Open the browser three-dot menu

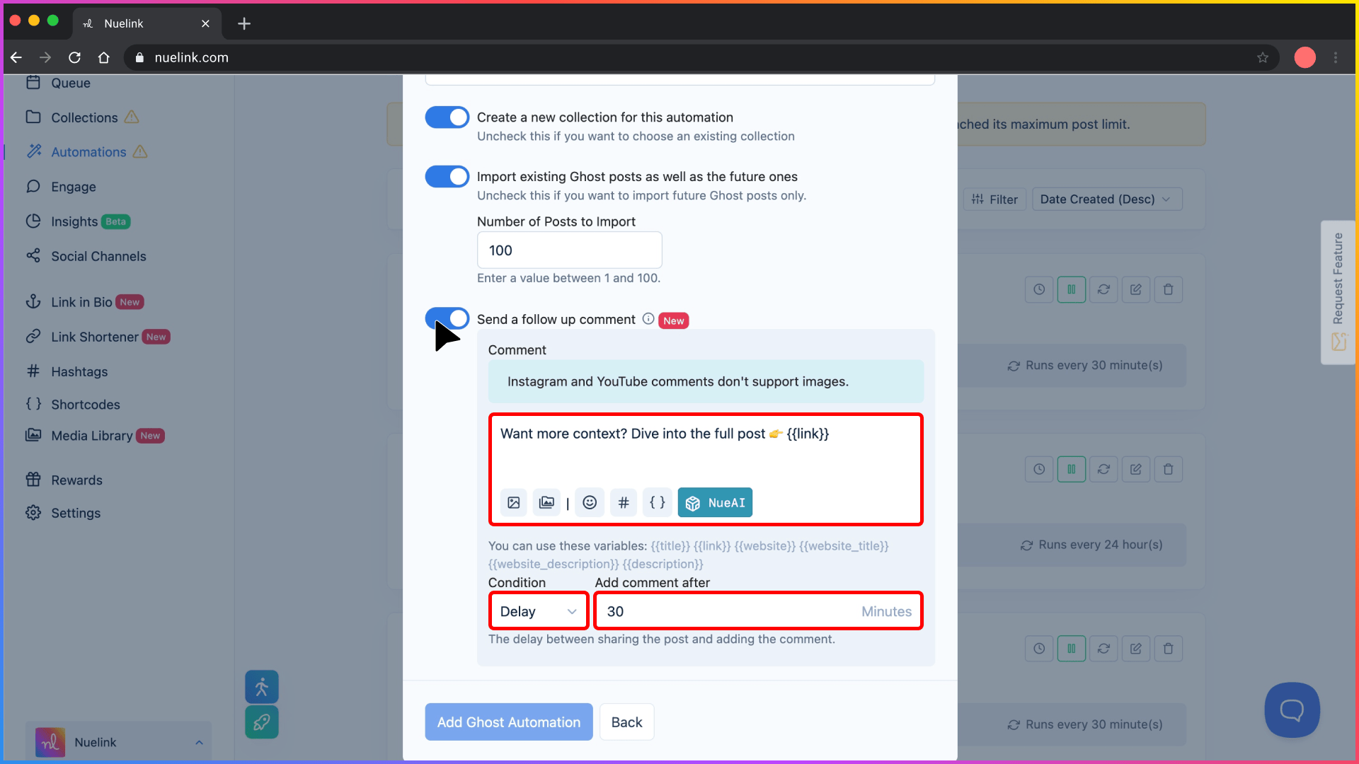(x=1336, y=57)
